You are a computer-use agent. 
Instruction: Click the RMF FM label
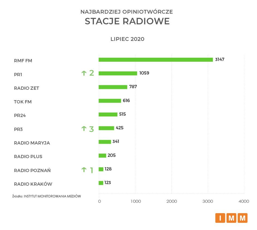[x=23, y=61]
